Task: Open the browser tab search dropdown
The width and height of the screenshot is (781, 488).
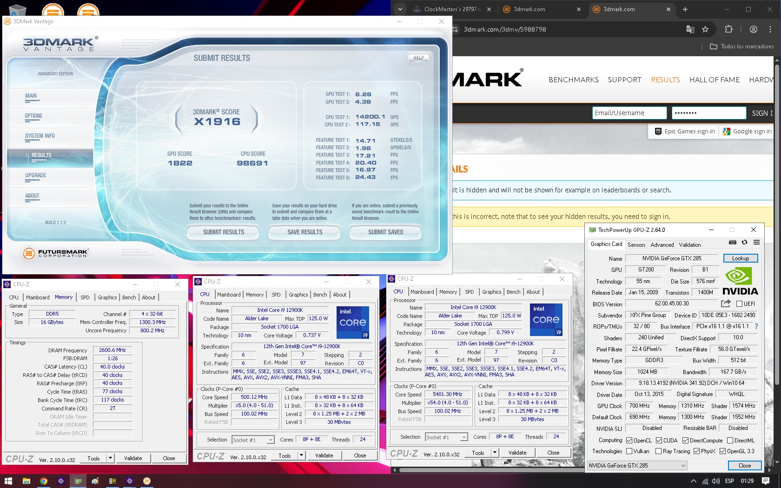Action: 400,9
